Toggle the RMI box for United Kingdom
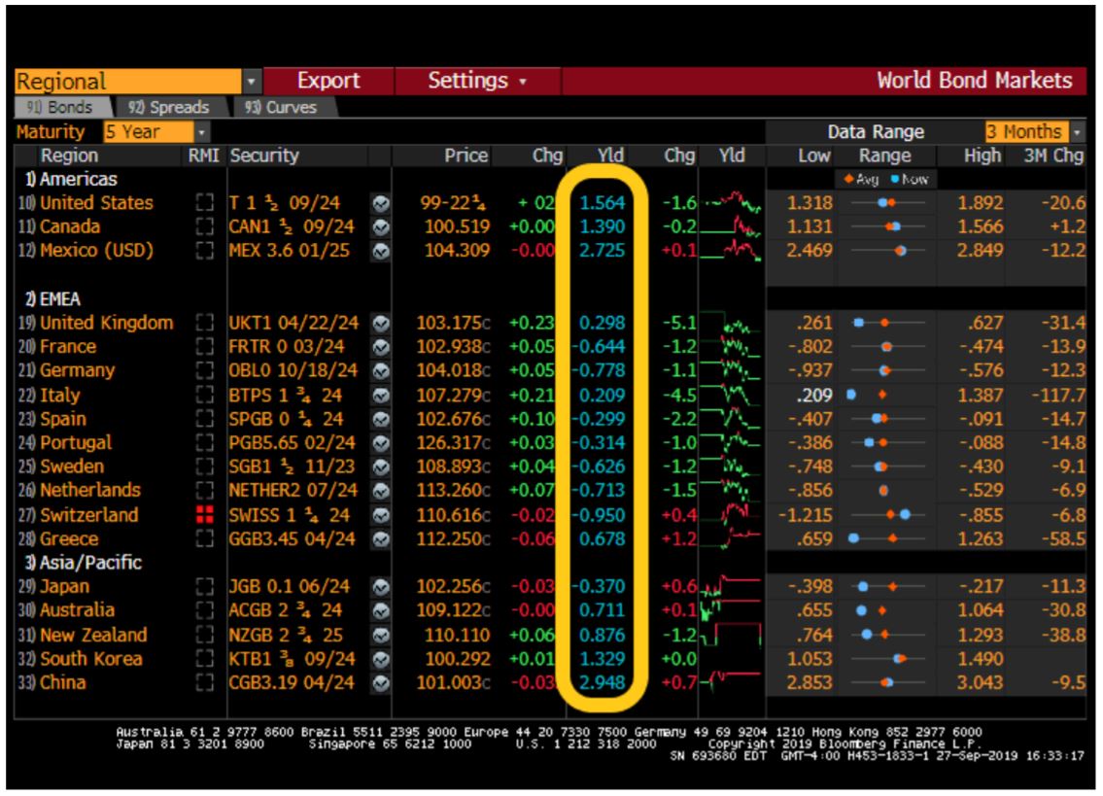Screen dimensions: 1103x796 [205, 323]
